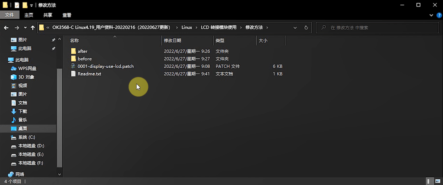The width and height of the screenshot is (443, 185).
Task: Open the help question mark icon
Action: tap(439, 15)
